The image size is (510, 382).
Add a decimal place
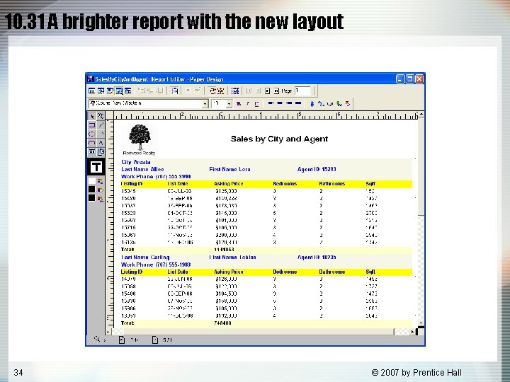(339, 103)
